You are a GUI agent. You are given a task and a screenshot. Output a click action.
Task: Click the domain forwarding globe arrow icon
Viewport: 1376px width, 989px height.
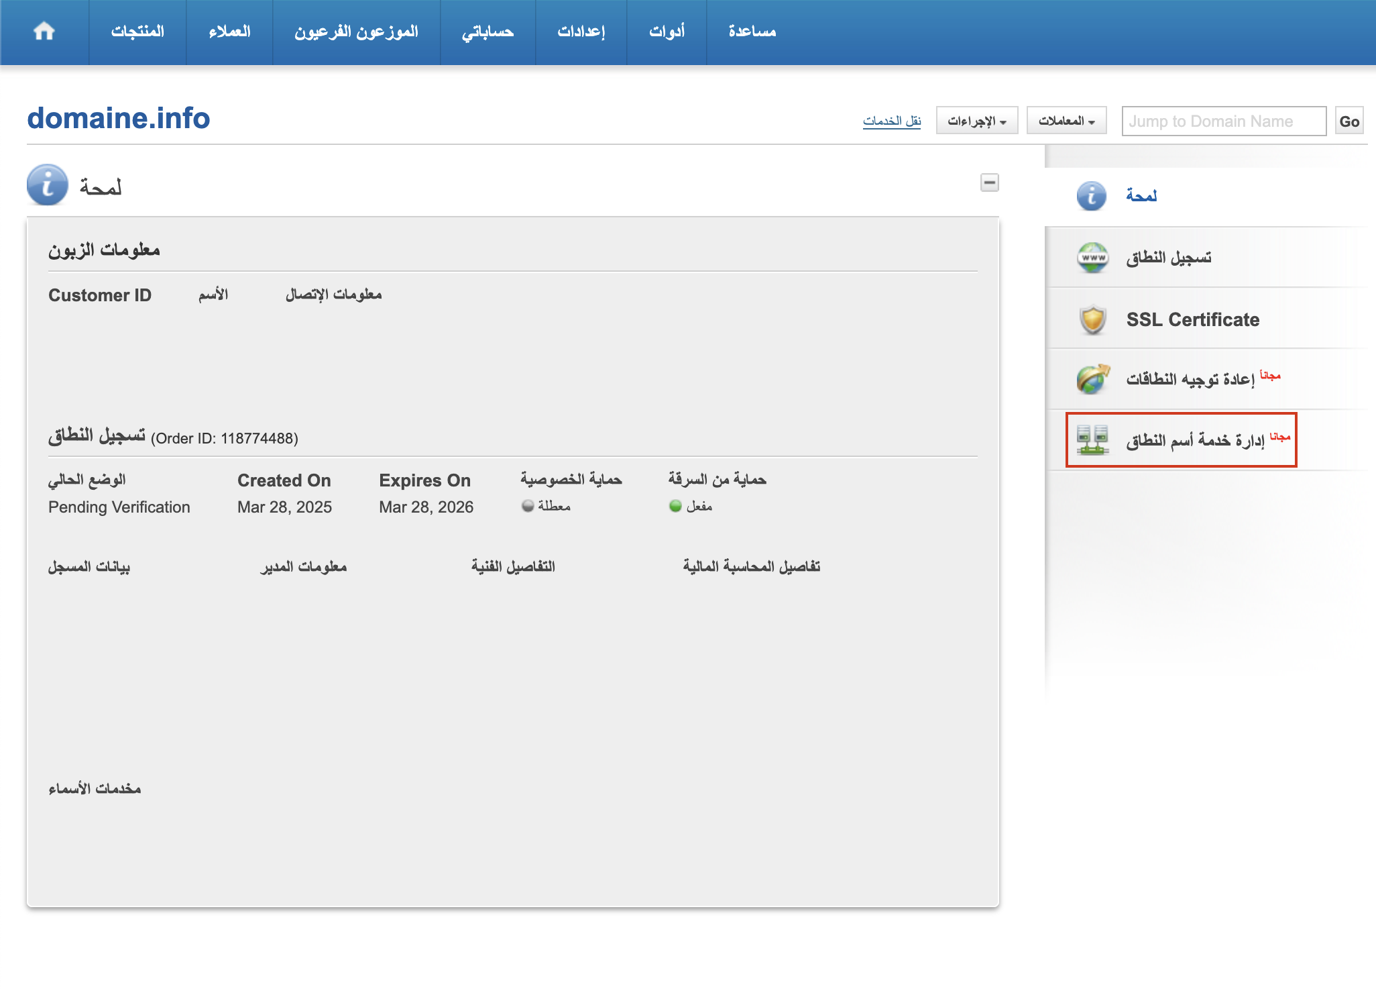tap(1092, 379)
